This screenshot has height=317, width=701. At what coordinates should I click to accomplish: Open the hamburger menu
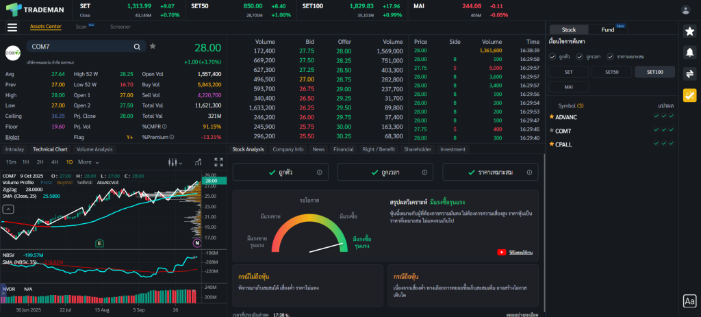12,27
